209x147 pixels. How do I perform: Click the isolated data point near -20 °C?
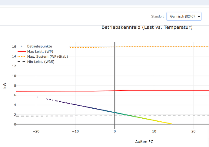click(x=37, y=97)
